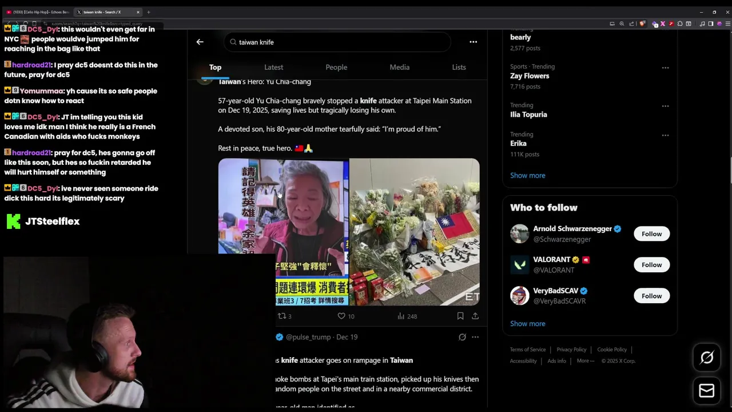Screen dimensions: 732x412
Task: Select the Lists search tab
Action: coord(459,67)
